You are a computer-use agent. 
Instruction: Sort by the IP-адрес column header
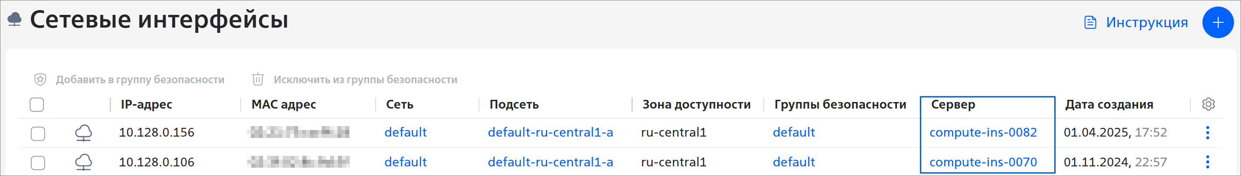147,105
